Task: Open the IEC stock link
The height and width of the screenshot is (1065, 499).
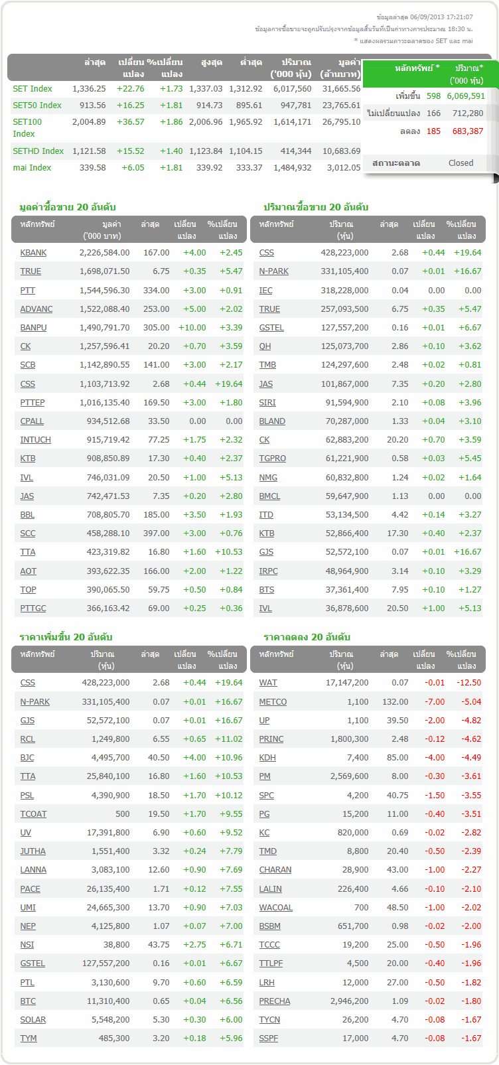Action: pyautogui.click(x=265, y=291)
